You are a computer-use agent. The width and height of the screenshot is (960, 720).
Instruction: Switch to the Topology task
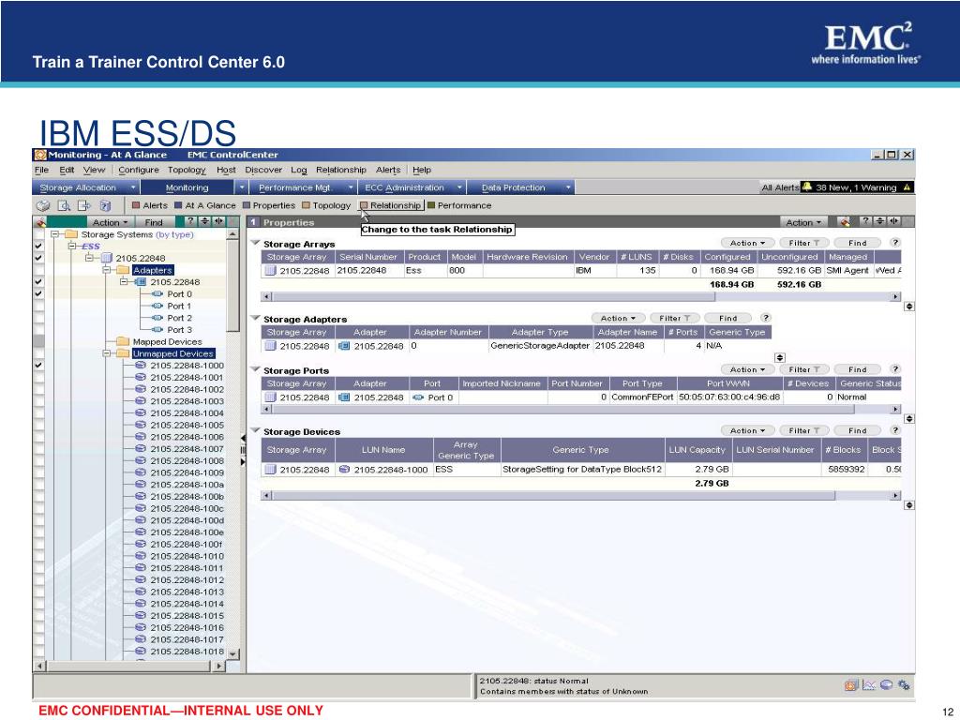(326, 205)
